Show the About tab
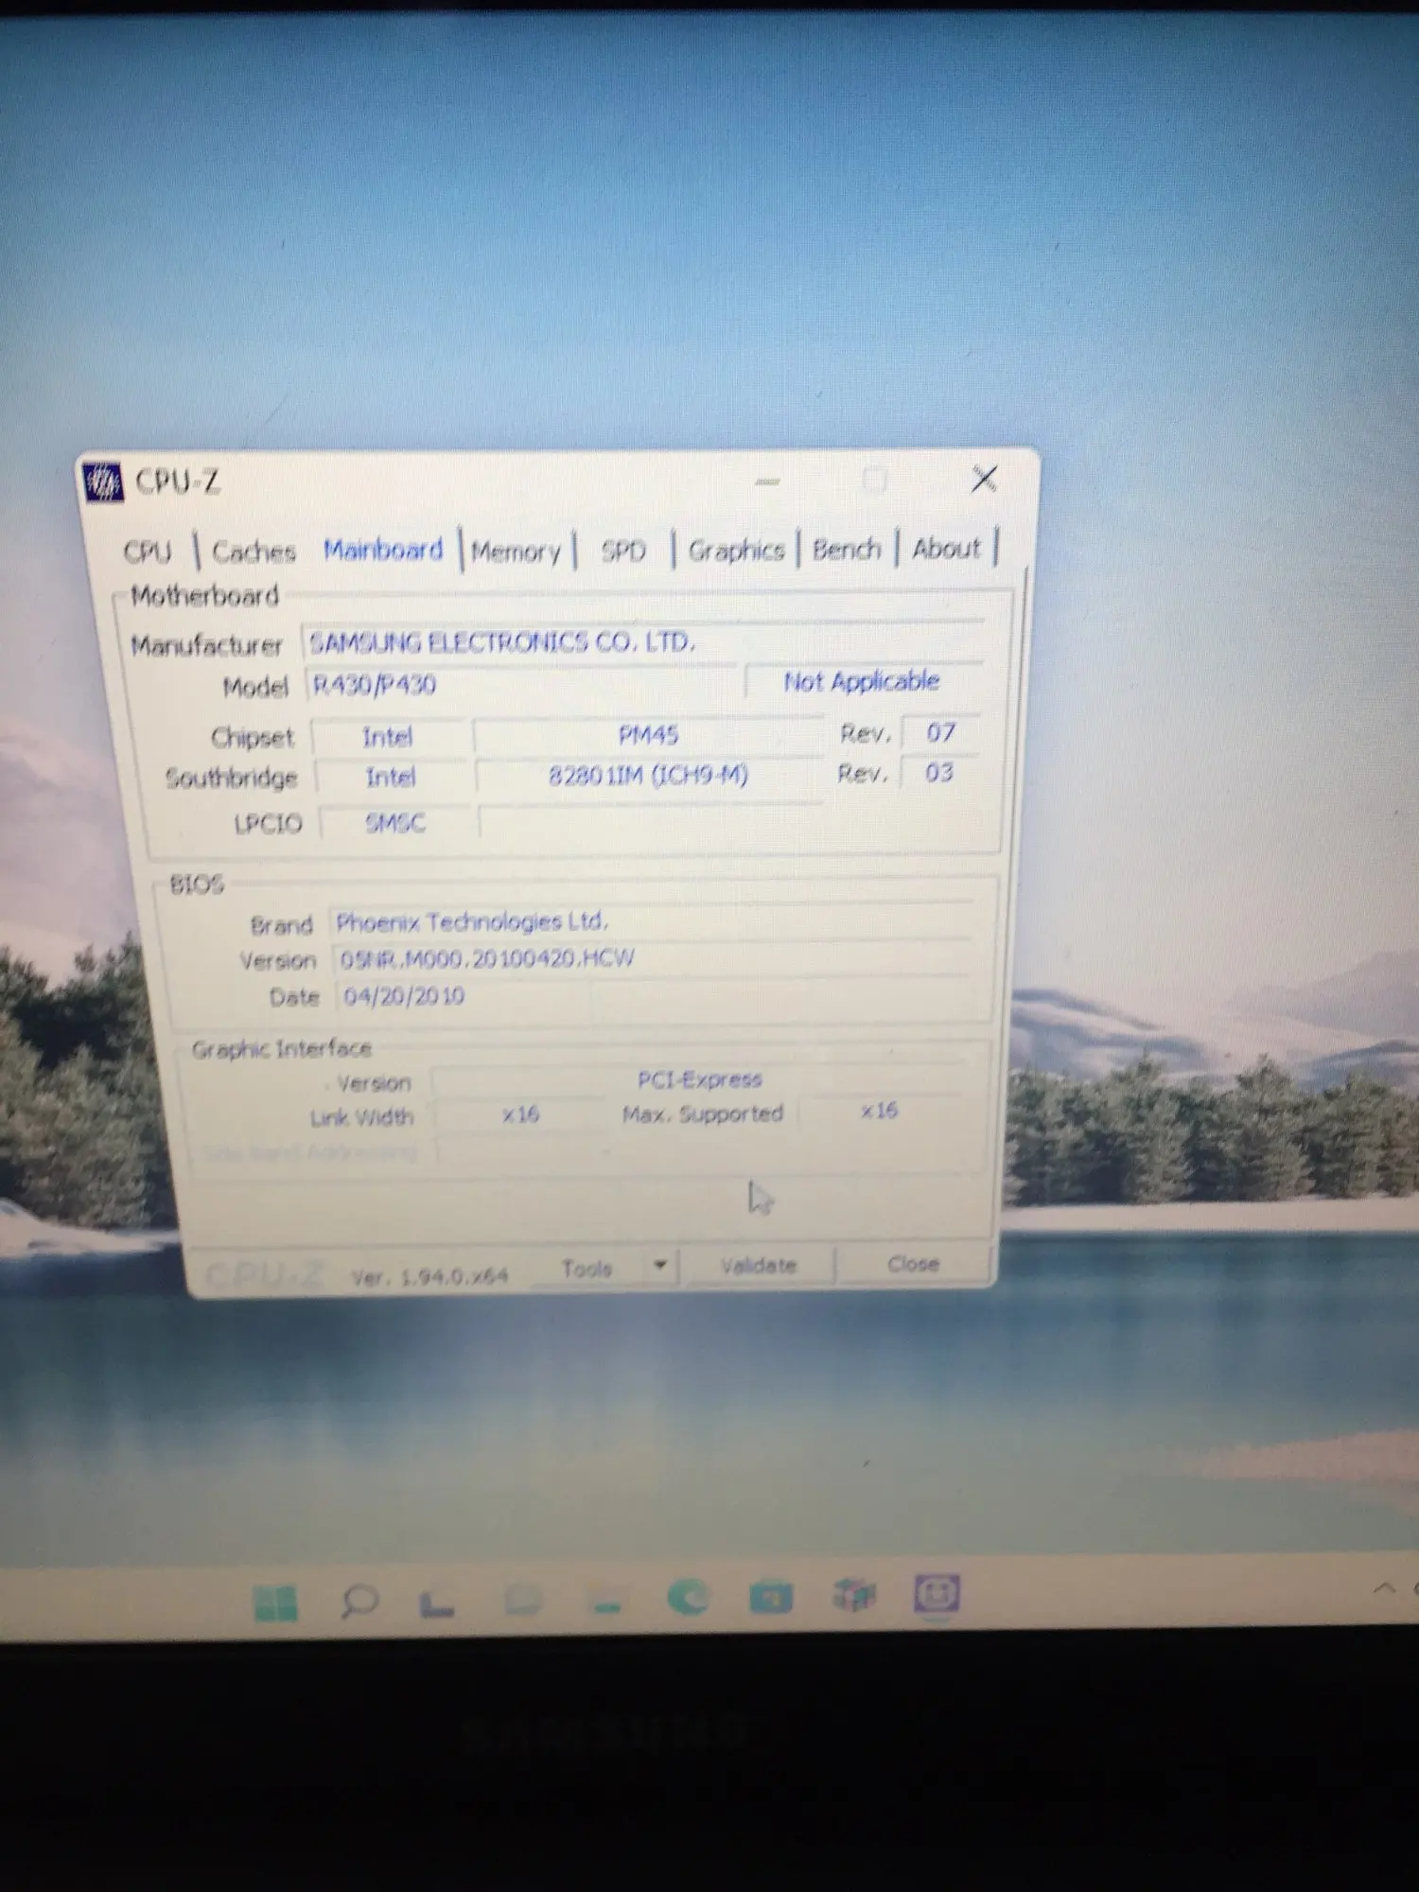The width and height of the screenshot is (1419, 1892). (946, 548)
